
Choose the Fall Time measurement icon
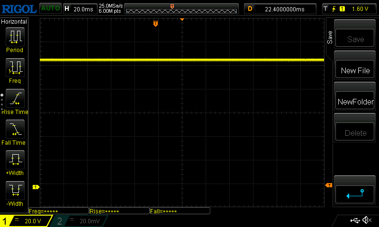(x=15, y=129)
